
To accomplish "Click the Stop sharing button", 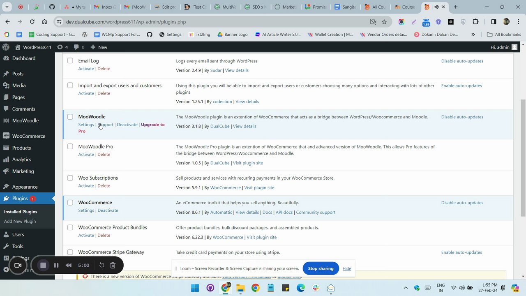I will (321, 268).
